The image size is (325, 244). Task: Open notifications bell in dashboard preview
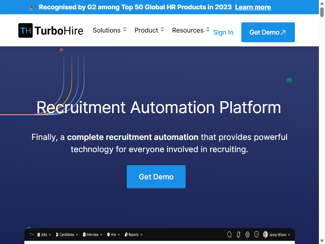238,235
